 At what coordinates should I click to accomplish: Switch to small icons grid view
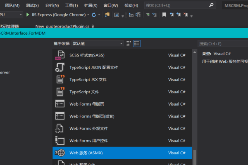(129, 43)
